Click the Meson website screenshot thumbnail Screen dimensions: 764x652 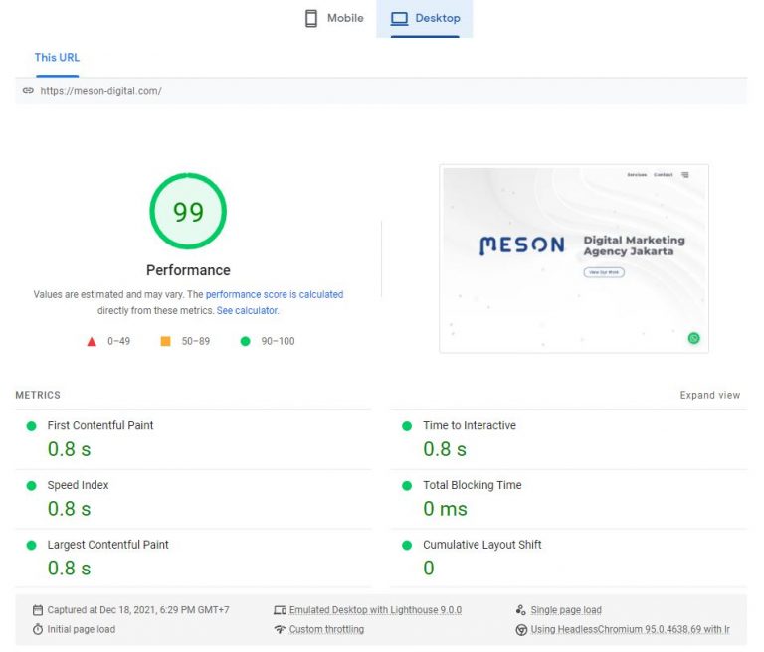pyautogui.click(x=574, y=258)
